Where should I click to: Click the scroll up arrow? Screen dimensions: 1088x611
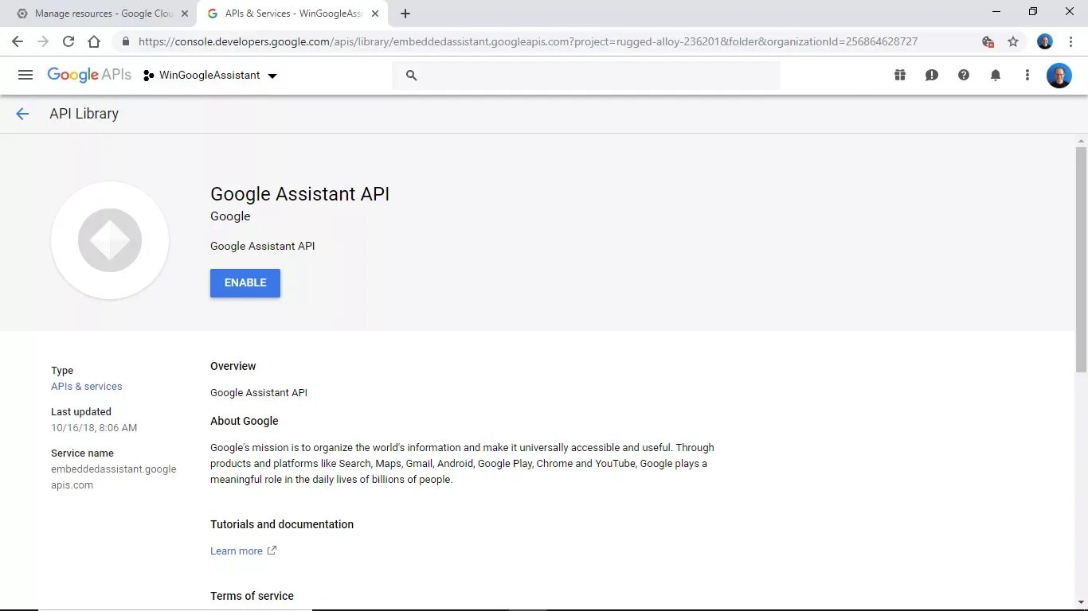click(1081, 140)
